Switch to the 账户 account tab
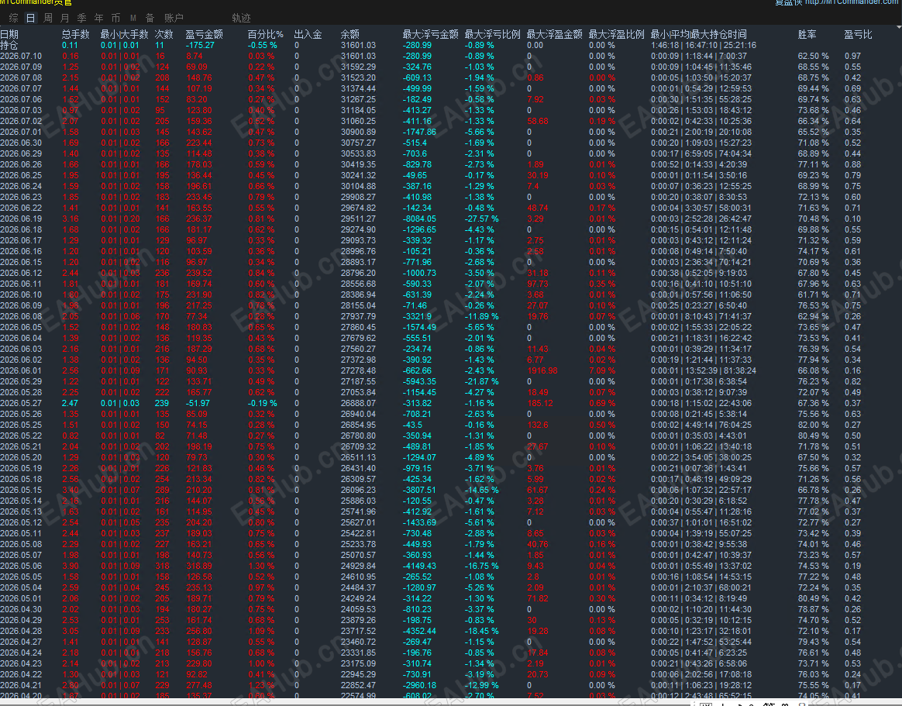The image size is (902, 706). 174,19
